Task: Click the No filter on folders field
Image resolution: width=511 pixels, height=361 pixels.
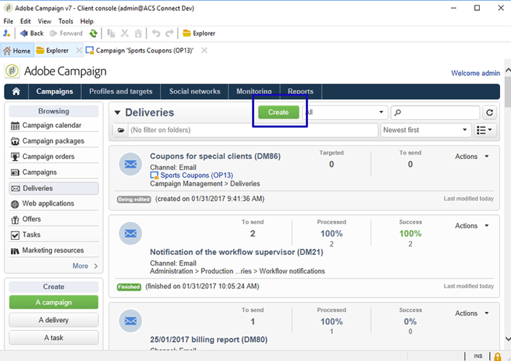Action: tap(253, 130)
